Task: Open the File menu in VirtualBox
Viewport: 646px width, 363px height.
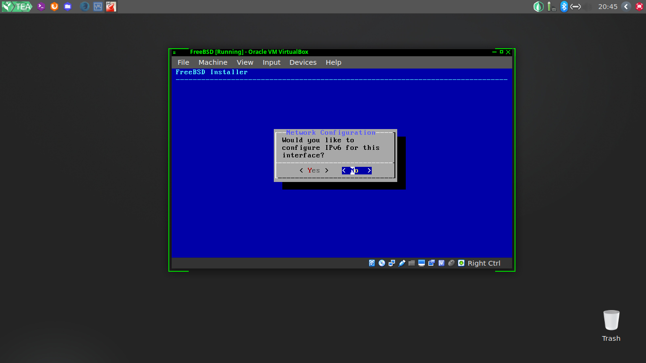Action: [183, 62]
